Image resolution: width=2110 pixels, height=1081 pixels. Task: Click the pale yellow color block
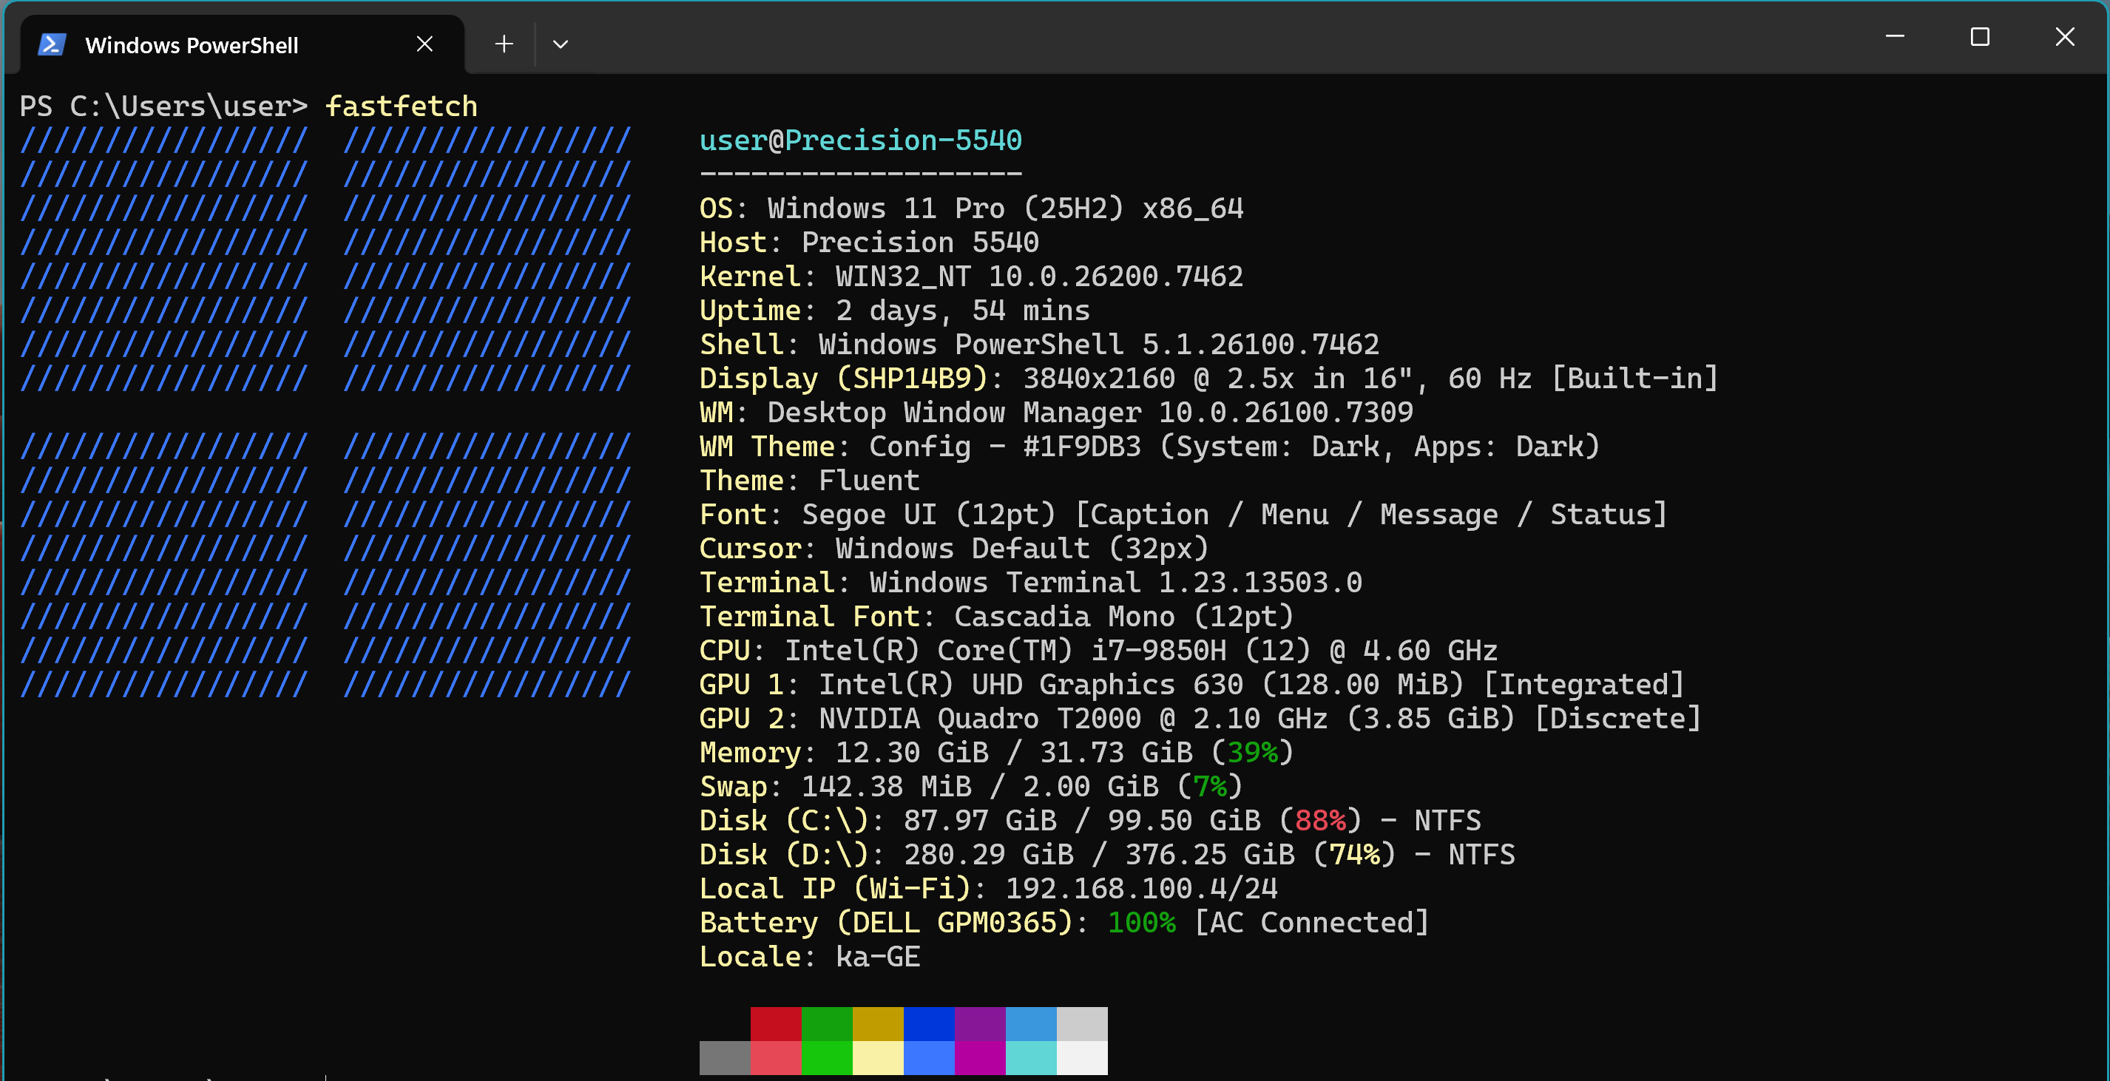(877, 1057)
